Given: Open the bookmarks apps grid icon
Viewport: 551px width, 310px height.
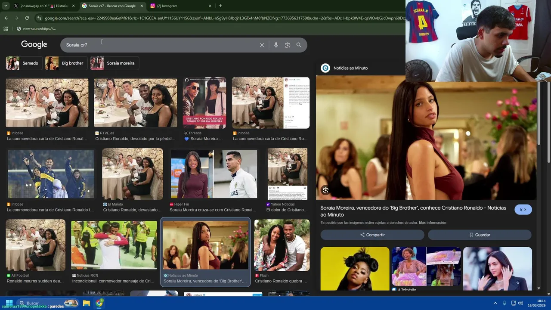Looking at the screenshot, I should coord(6,29).
